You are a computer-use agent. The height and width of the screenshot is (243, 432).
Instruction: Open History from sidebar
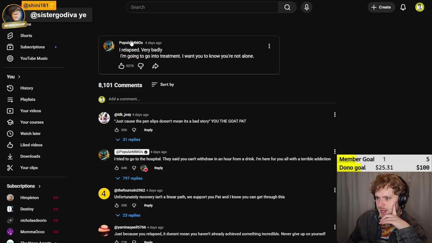26,88
